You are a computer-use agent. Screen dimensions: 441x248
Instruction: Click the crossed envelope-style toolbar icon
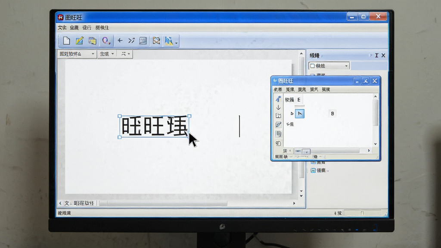[156, 41]
